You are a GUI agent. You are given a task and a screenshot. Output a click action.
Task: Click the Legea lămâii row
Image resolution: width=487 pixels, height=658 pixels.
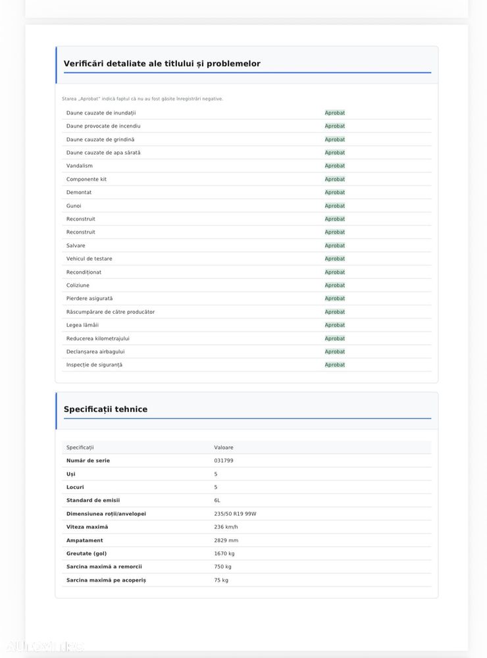246,325
